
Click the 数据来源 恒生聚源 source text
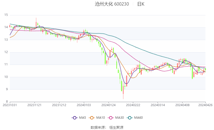pyautogui.click(x=107, y=127)
